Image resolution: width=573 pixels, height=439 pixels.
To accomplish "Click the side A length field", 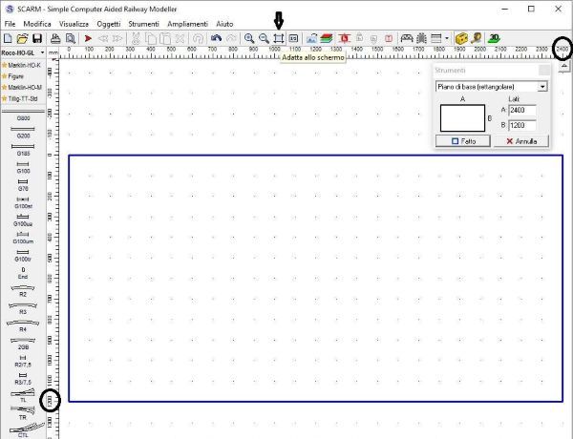I will [522, 111].
